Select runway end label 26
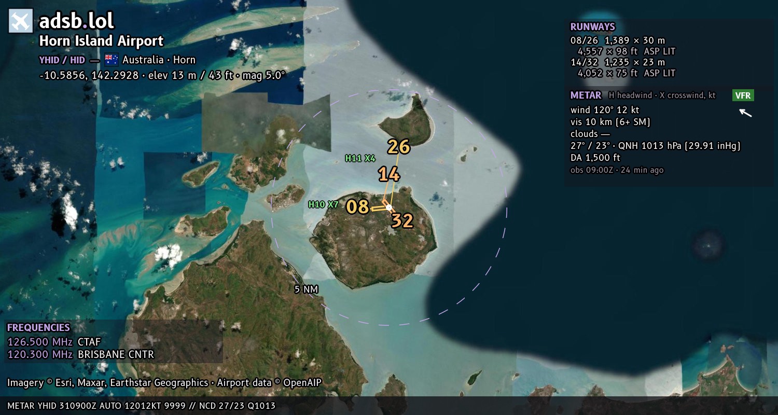Screen dimensions: 778x415 click(x=399, y=147)
